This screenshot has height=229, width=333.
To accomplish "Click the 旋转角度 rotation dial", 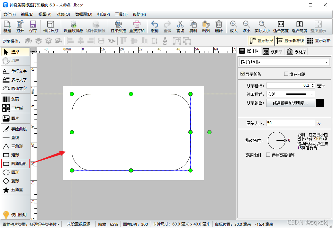I will [276, 140].
